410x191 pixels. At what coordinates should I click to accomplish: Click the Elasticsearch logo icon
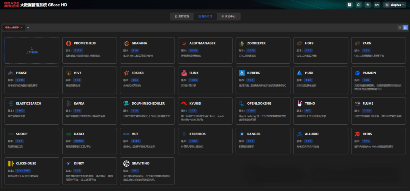[x=11, y=103]
